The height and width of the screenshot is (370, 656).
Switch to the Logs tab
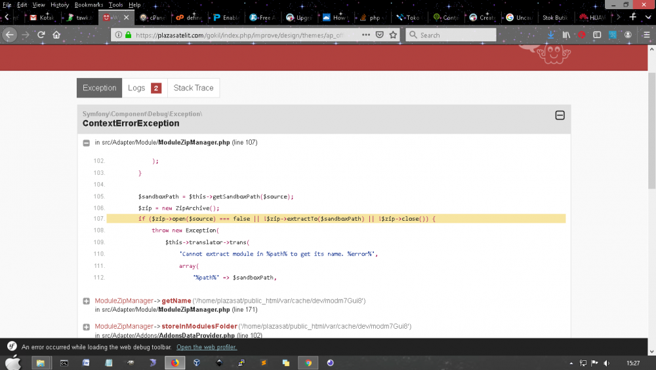click(x=144, y=88)
